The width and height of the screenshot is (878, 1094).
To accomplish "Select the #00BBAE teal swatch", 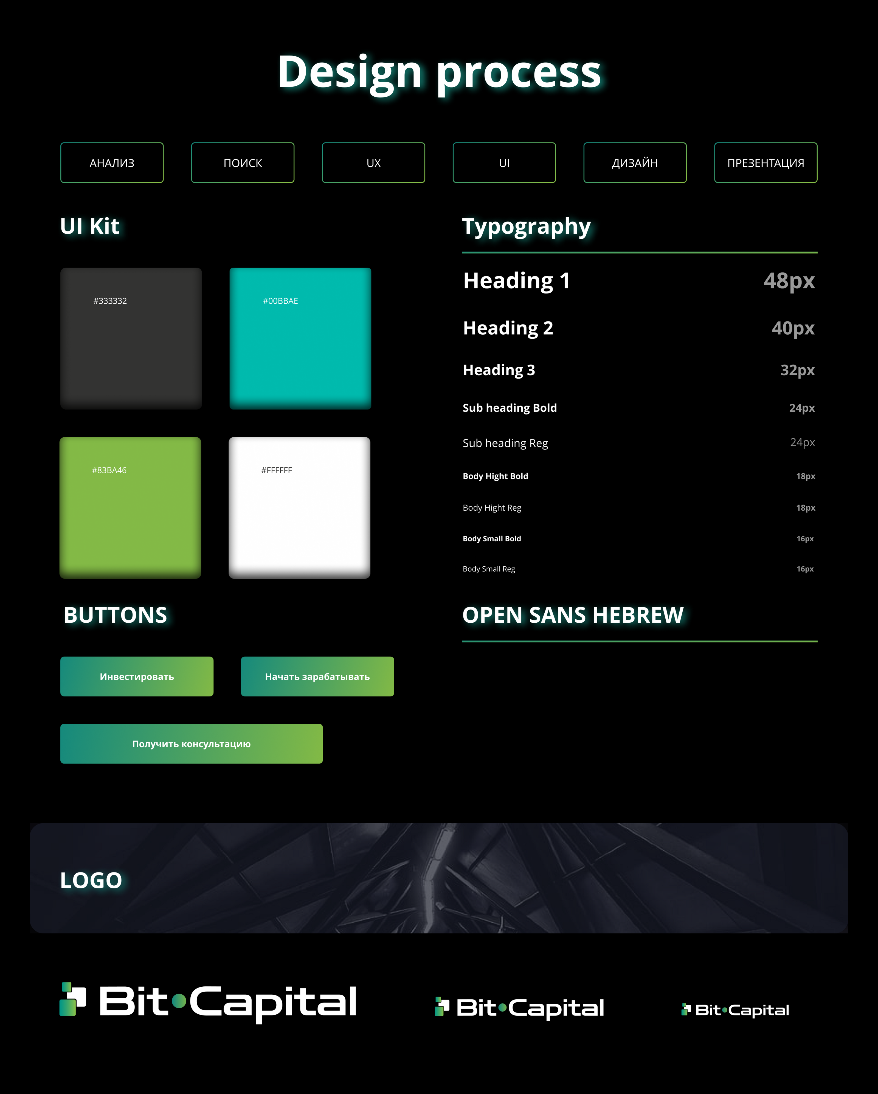I will pyautogui.click(x=300, y=338).
